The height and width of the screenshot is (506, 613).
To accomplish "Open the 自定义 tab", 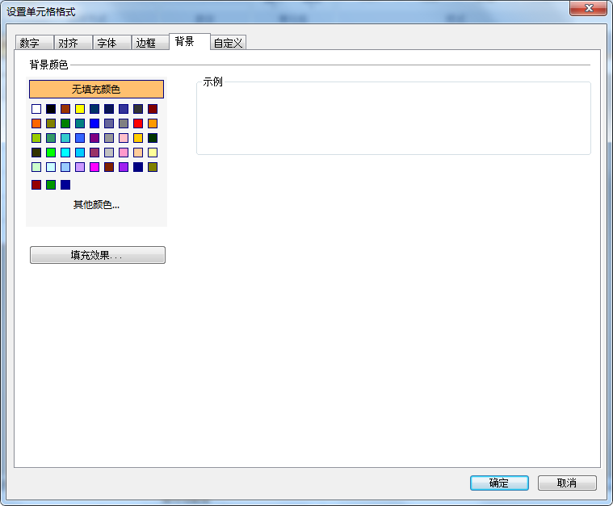I will (x=228, y=44).
